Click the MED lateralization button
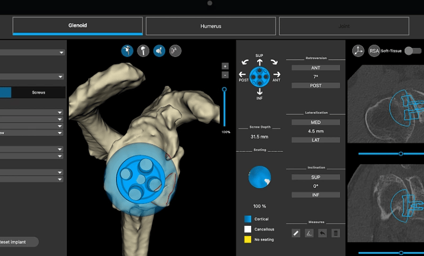 [316, 122]
